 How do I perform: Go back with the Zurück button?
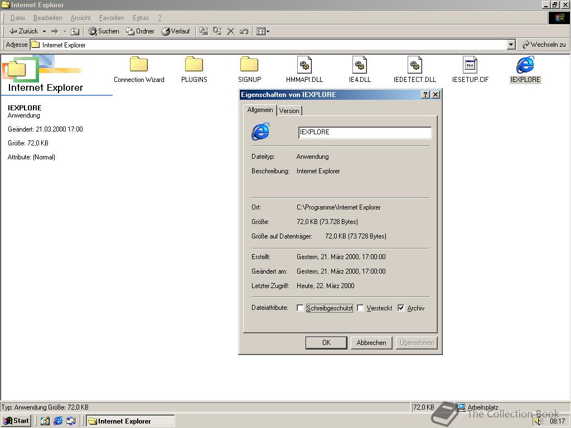click(23, 31)
